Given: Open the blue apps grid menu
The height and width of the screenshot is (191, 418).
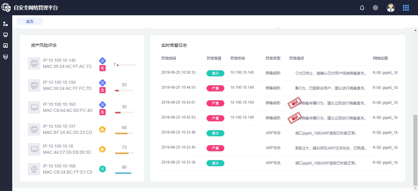Looking at the screenshot, I should (x=406, y=8).
